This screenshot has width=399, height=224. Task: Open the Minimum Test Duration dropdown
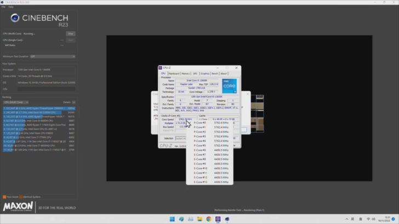pos(53,56)
